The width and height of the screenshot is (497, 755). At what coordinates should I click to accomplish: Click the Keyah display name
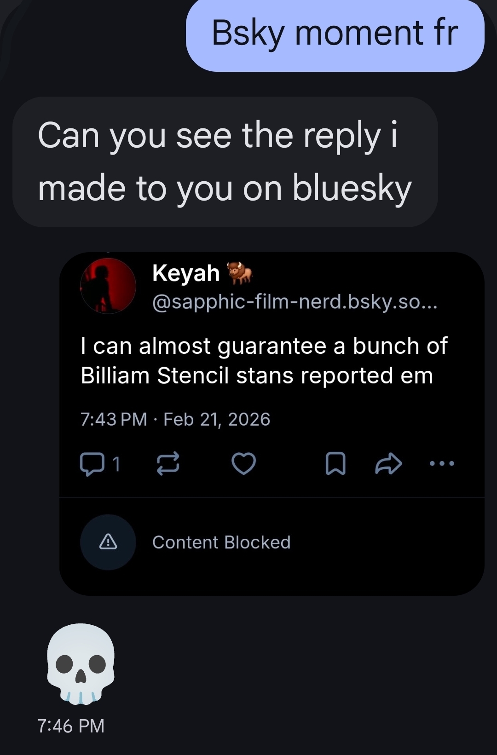click(186, 273)
